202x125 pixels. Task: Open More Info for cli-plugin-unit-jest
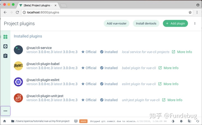(x=175, y=100)
